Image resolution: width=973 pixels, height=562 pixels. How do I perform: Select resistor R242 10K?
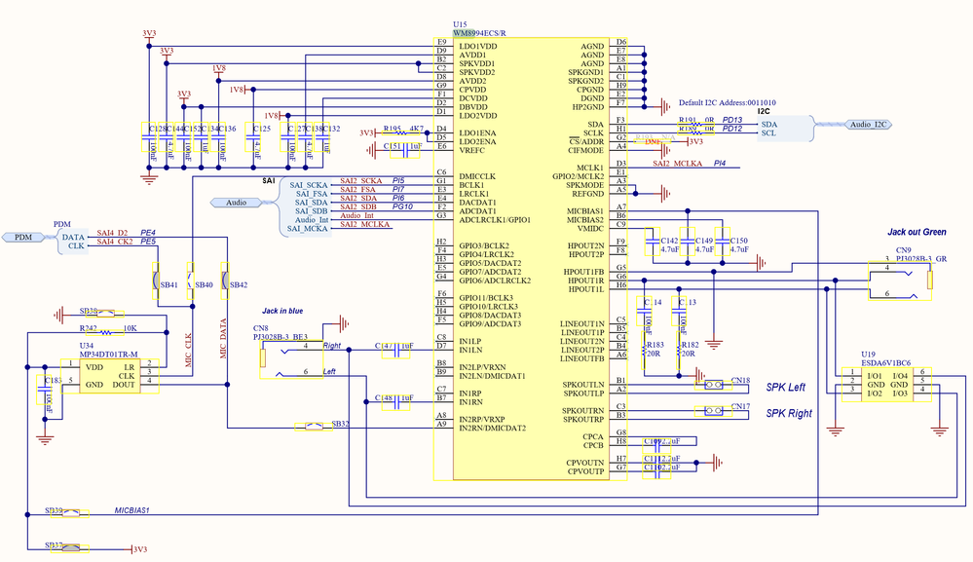point(105,332)
